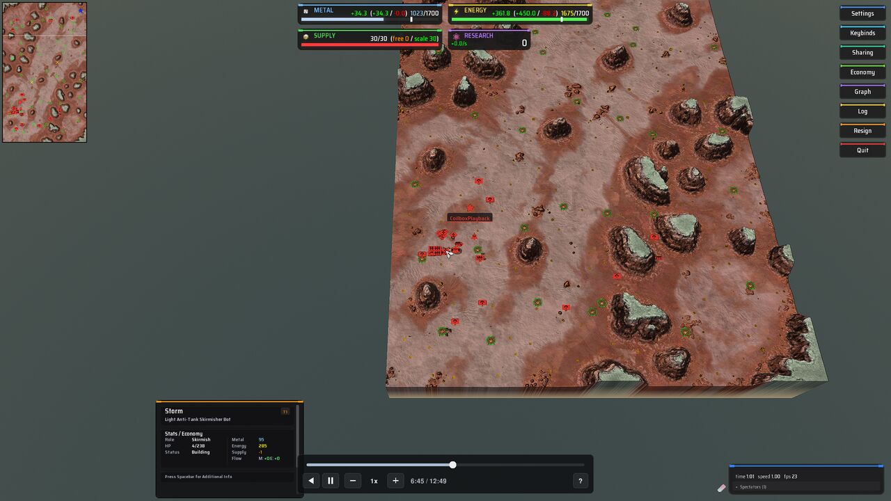Click the replay timeline scrubber handle
The height and width of the screenshot is (501, 891).
(x=452, y=465)
